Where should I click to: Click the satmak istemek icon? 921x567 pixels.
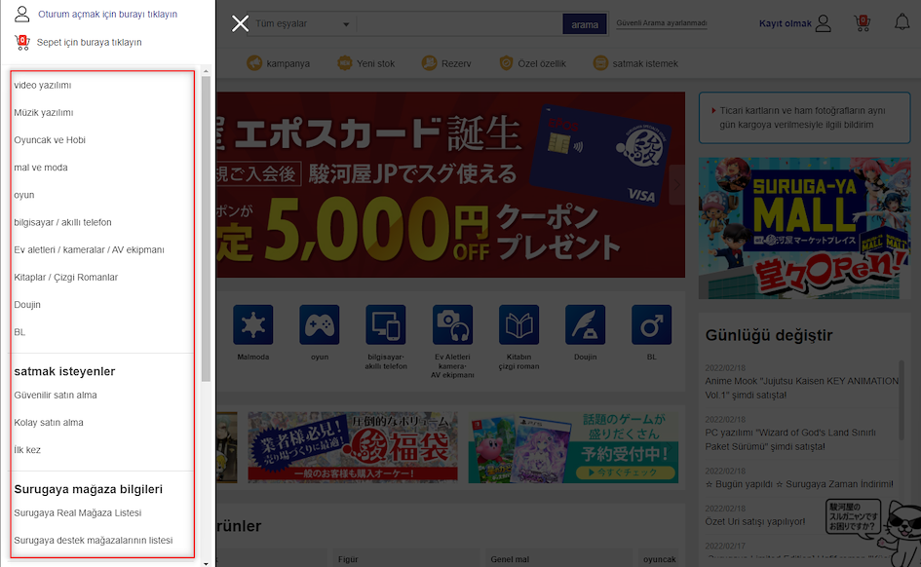[x=600, y=62]
